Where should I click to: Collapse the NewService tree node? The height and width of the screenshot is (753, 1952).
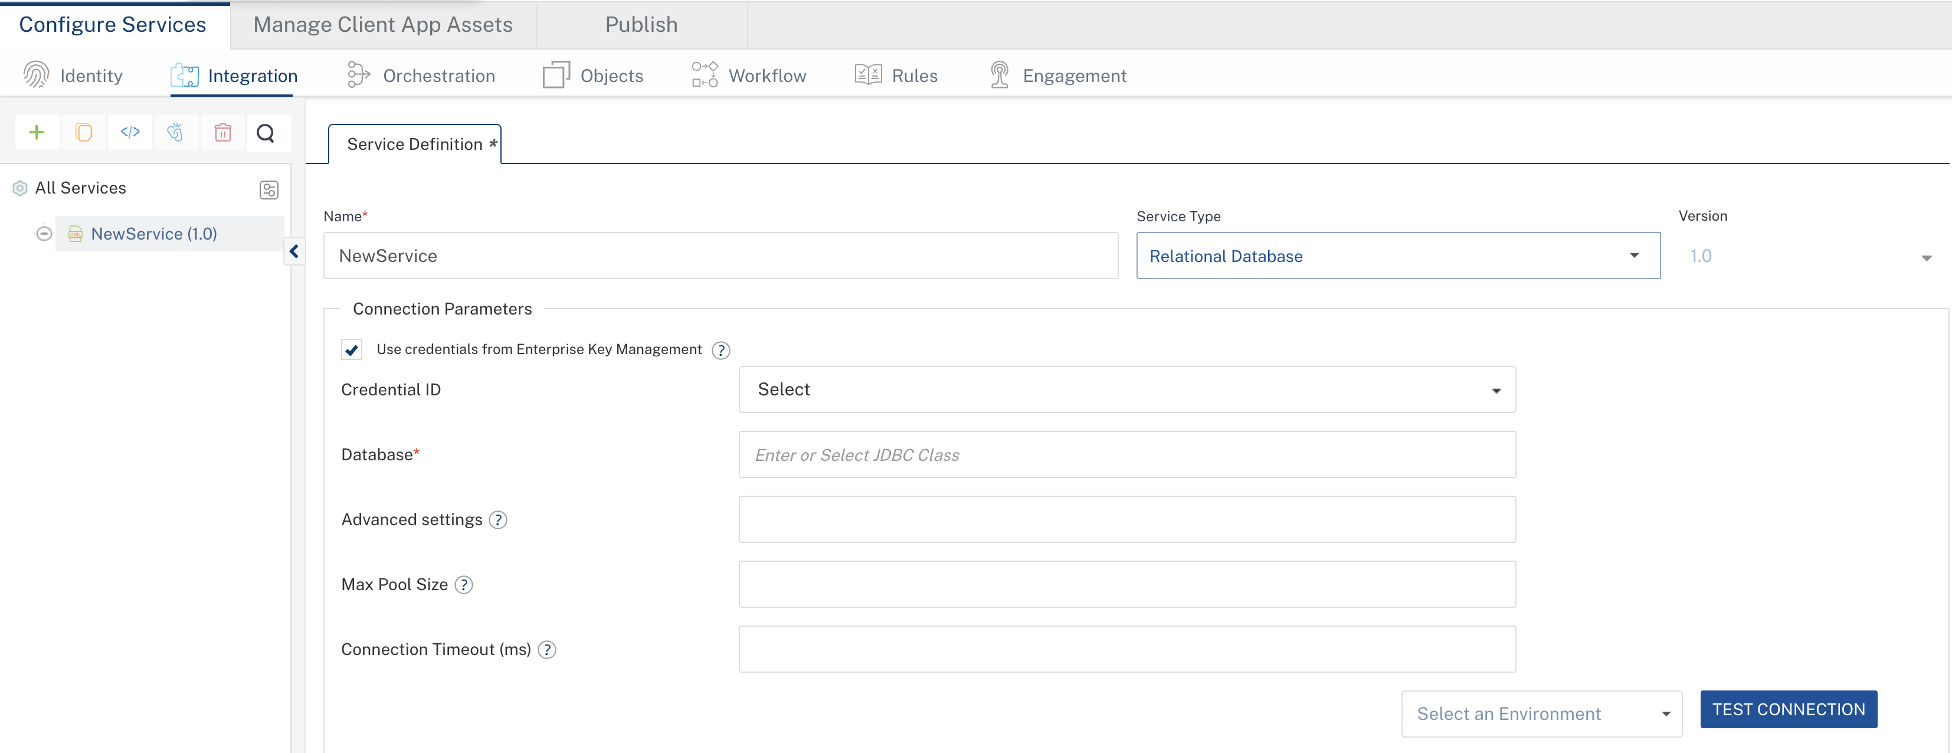(44, 233)
